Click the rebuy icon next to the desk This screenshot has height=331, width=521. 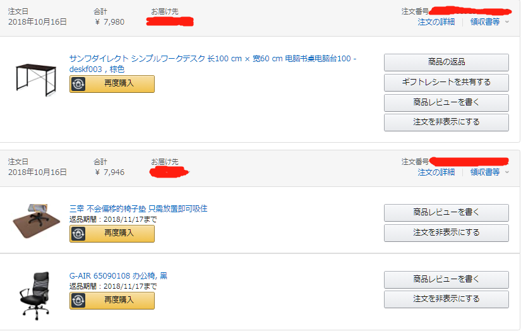78,84
